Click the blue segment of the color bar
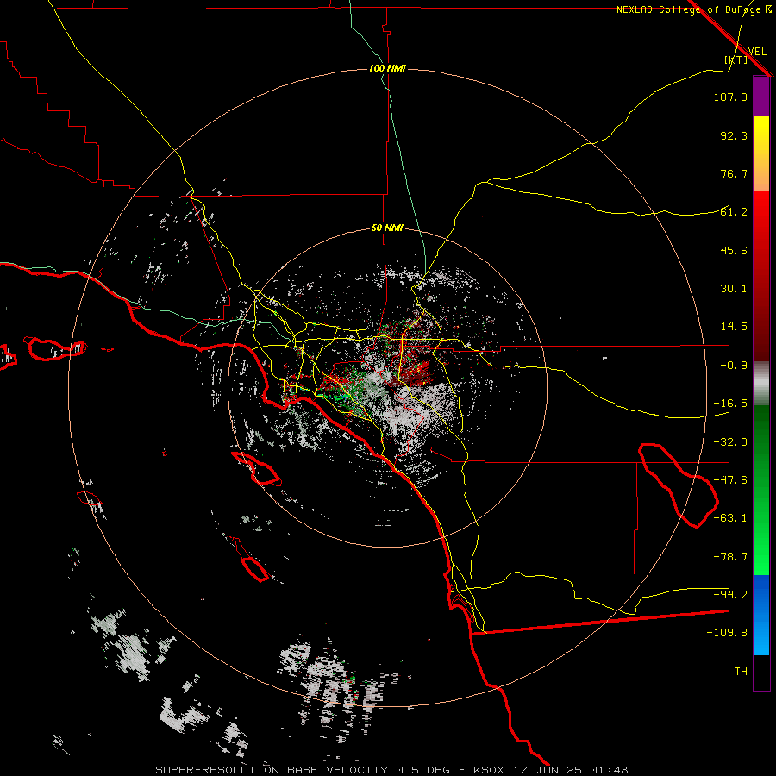The height and width of the screenshot is (776, 776). pos(761,615)
